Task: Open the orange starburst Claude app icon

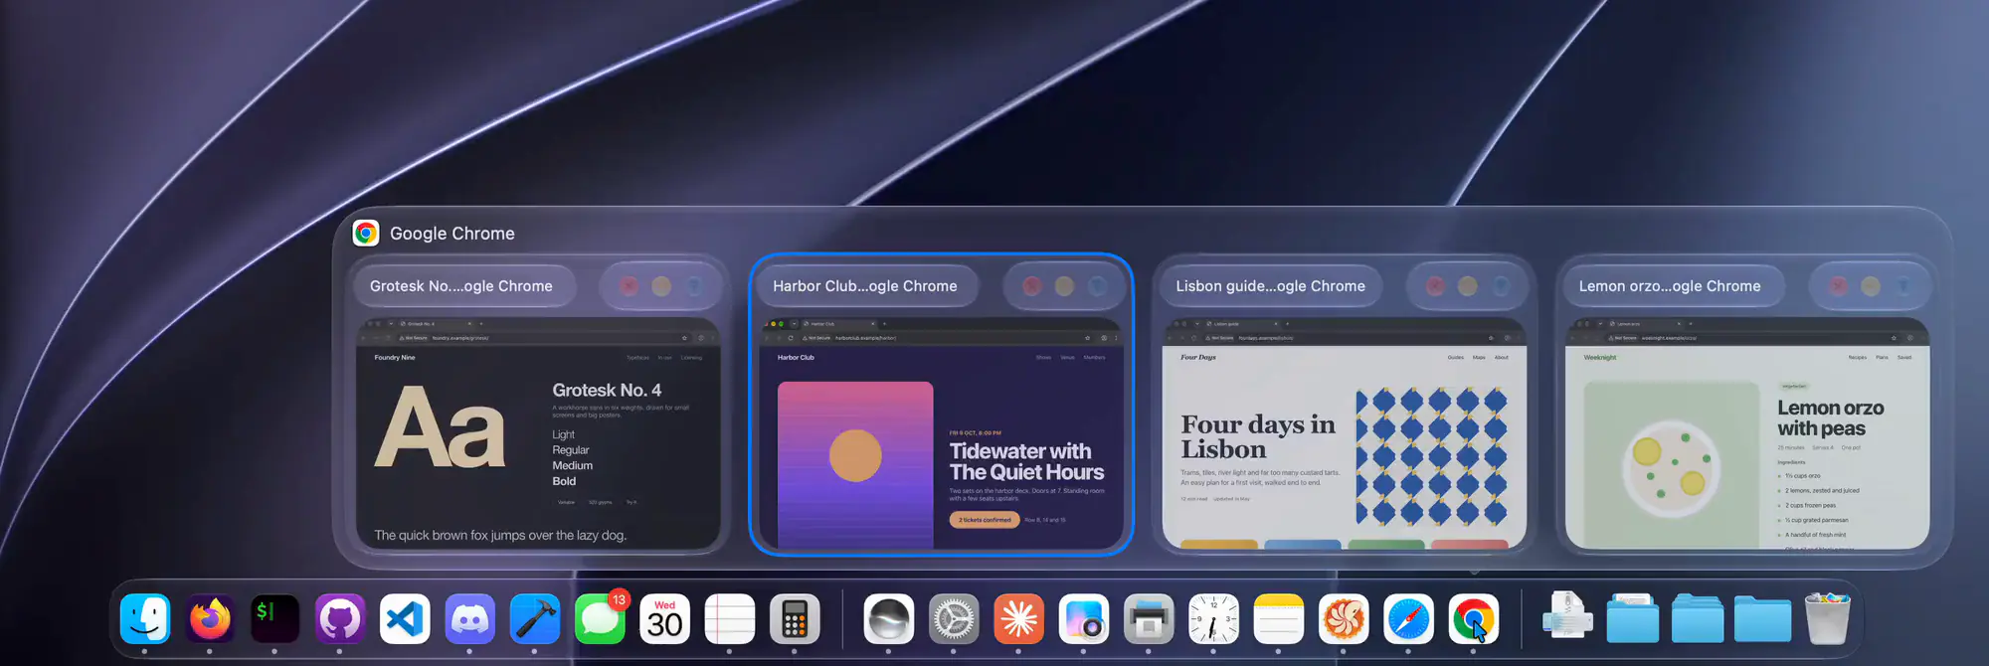Action: tap(1018, 618)
